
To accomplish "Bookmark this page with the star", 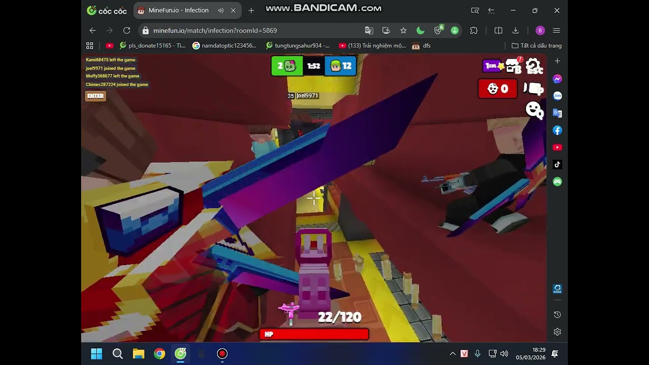I will pyautogui.click(x=403, y=30).
